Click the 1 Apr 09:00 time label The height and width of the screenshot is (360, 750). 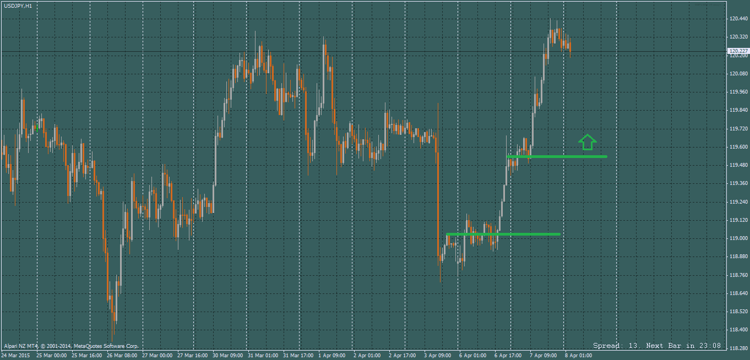(x=332, y=356)
